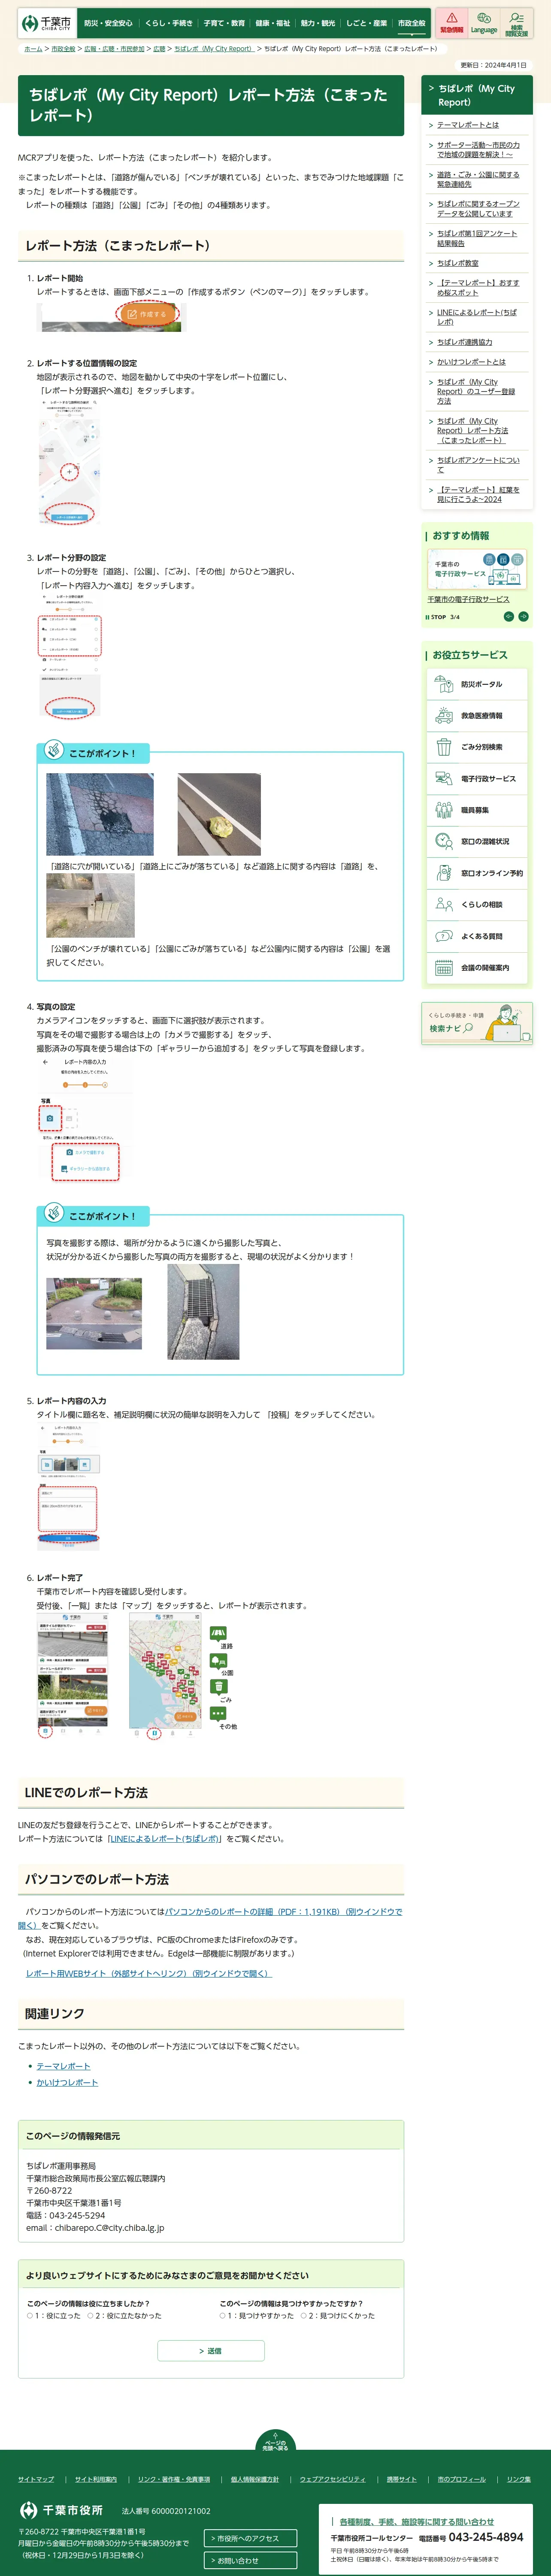Open リンク集 footer link

(519, 2479)
